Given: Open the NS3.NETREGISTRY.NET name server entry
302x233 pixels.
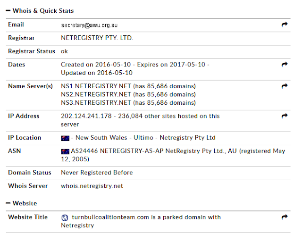Looking at the screenshot, I should point(96,103).
